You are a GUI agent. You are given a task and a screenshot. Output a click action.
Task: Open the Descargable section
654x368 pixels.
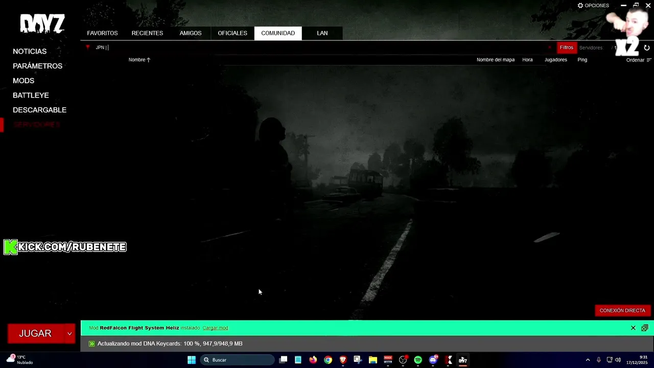tap(40, 110)
